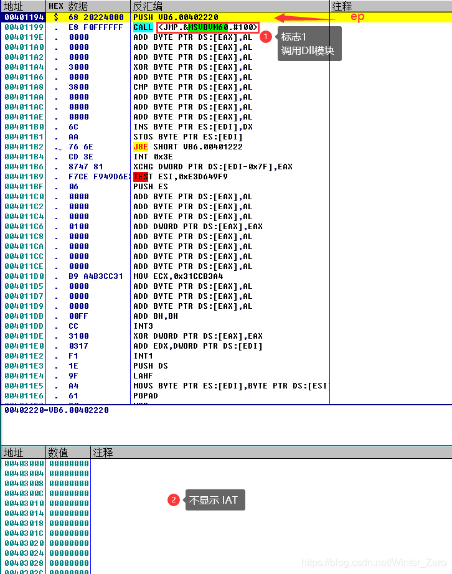
Task: Click the 数值 column header in dump pane
Action: coord(68,453)
